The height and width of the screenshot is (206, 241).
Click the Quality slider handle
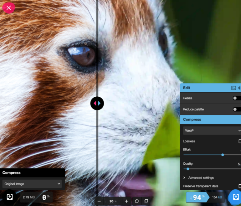coord(188,169)
